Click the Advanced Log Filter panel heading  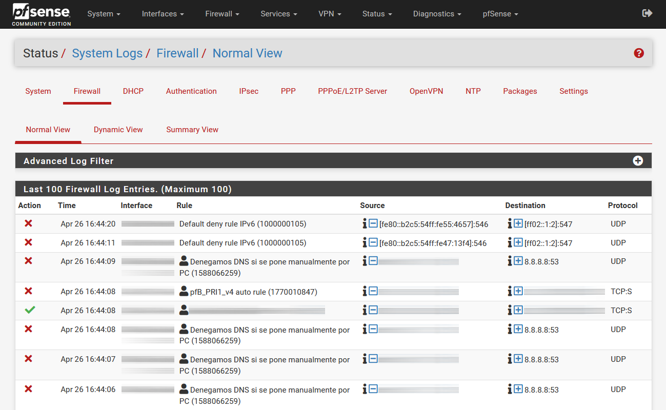point(333,161)
